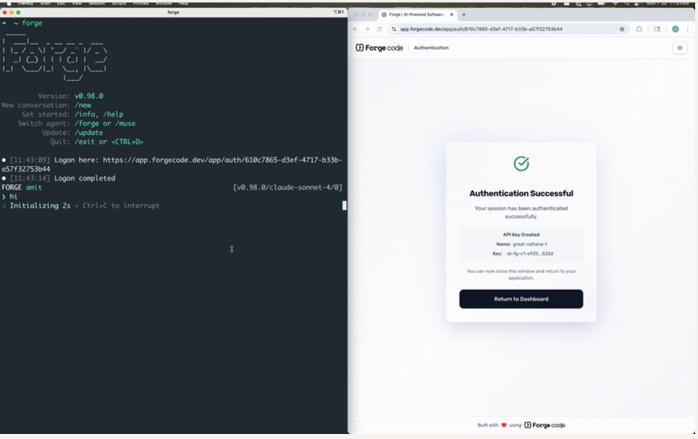Click the Logon completed line

coord(85,178)
